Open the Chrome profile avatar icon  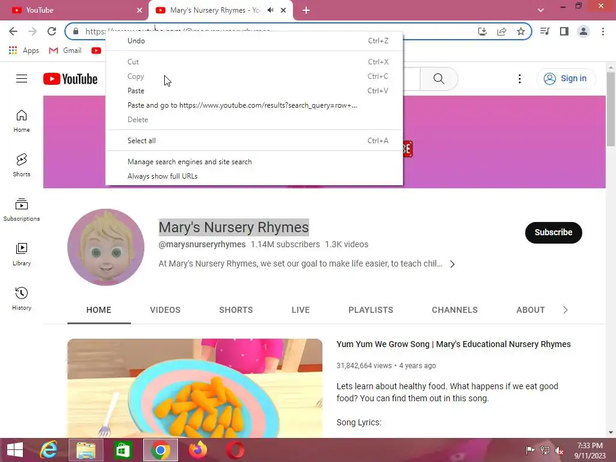pos(584,31)
